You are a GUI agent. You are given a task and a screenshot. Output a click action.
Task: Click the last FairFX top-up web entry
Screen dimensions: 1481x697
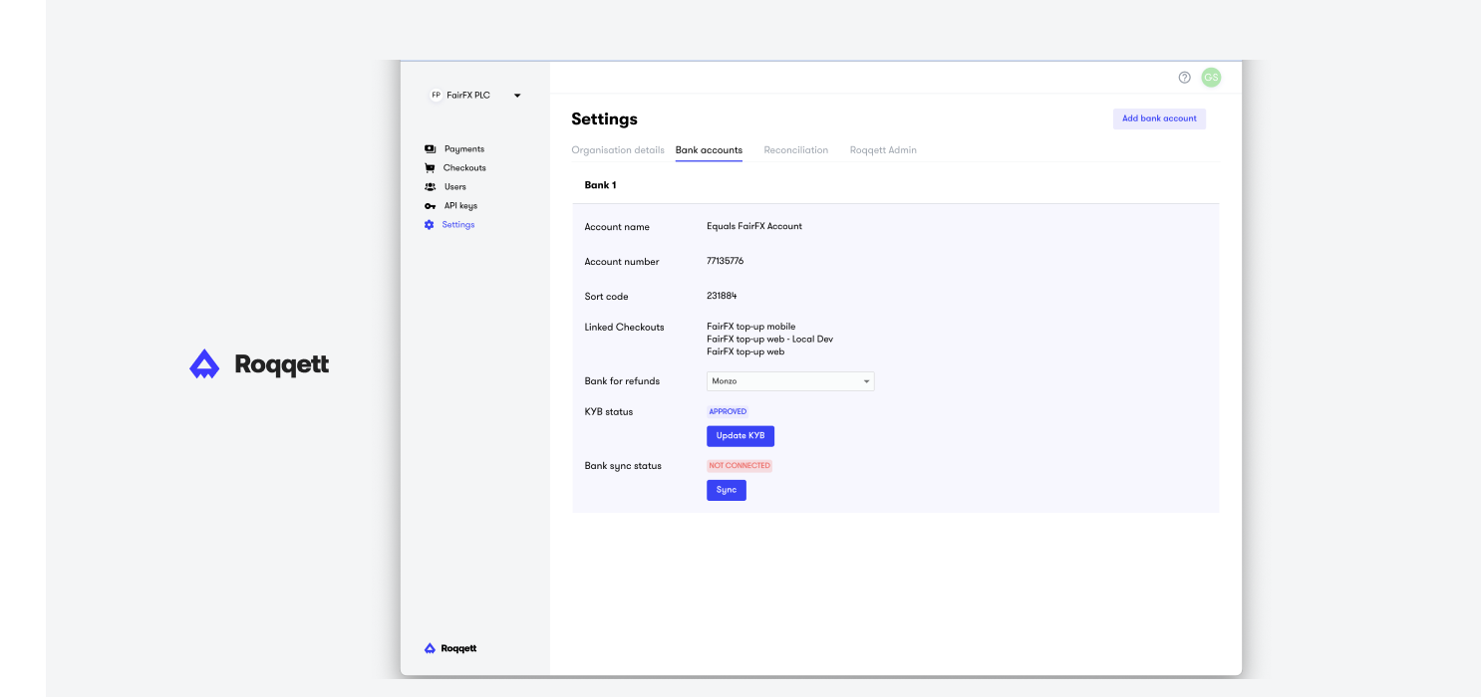point(745,351)
